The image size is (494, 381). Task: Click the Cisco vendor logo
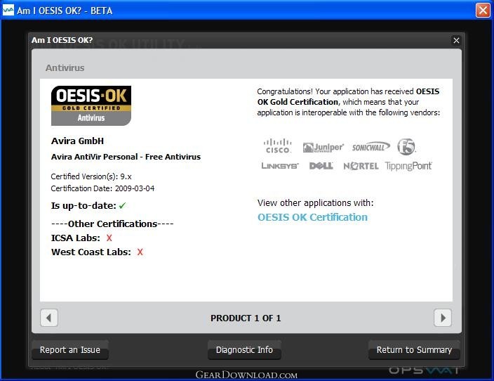coord(277,146)
